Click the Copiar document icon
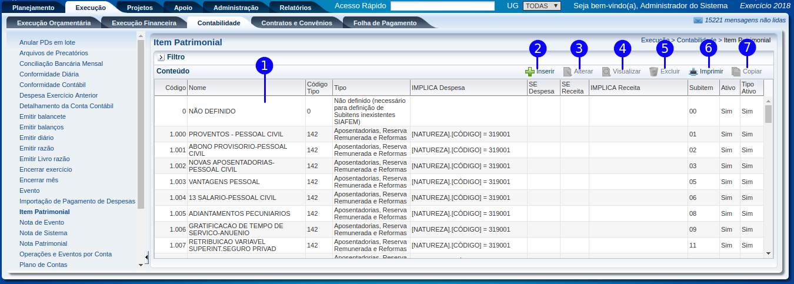This screenshot has height=284, width=794. tap(736, 71)
